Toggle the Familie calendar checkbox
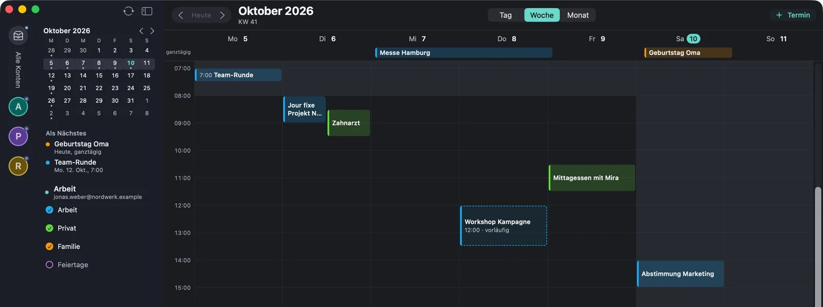The width and height of the screenshot is (823, 307). coord(49,246)
